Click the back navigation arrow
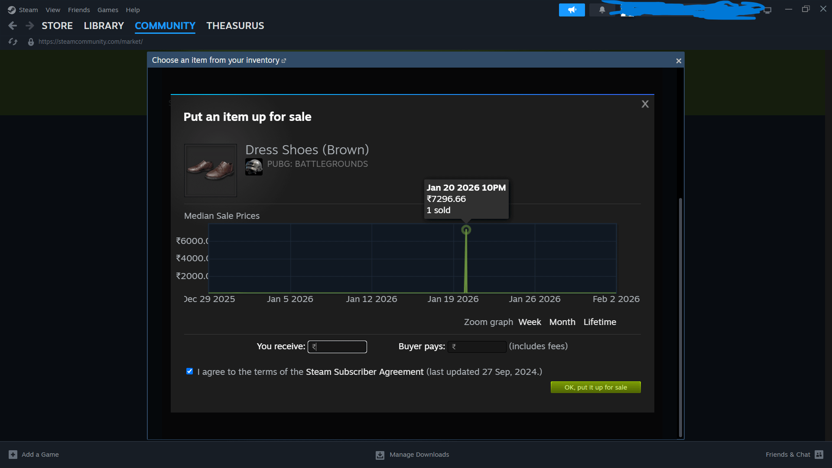Image resolution: width=832 pixels, height=468 pixels. (x=13, y=26)
